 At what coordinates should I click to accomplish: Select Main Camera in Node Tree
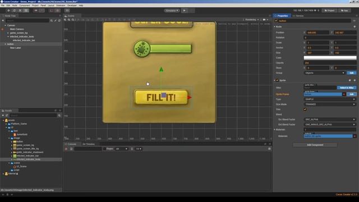coord(17,29)
